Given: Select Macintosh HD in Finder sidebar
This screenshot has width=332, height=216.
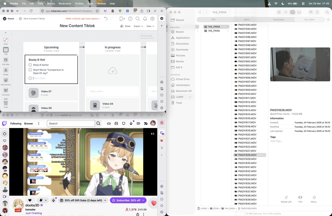Looking at the screenshot, I should point(184,91).
